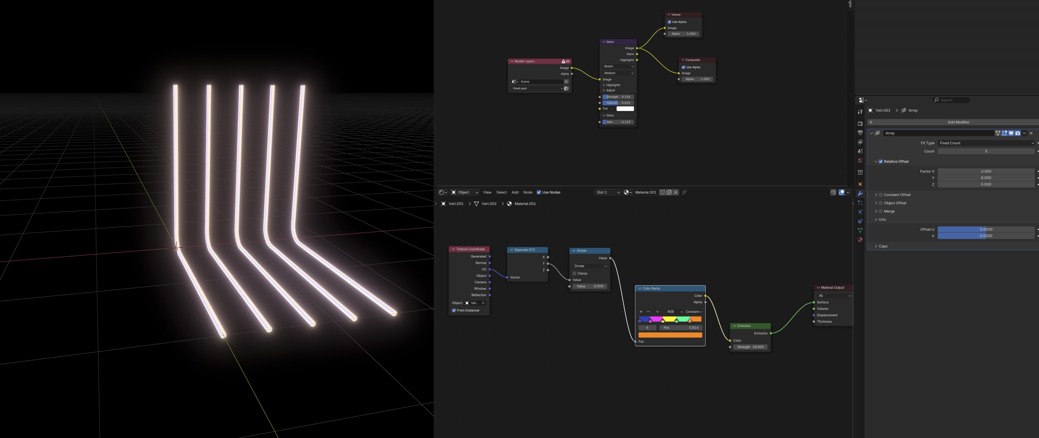Open the Tool properties tab
The image size is (1039, 438).
[860, 112]
